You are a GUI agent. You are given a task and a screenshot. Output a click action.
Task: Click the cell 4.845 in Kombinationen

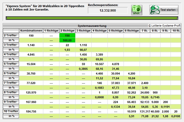pyautogui.click(x=31, y=55)
